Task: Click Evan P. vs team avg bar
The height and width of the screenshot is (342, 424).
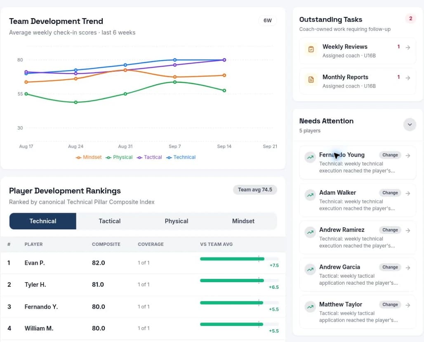Action: [x=239, y=259]
